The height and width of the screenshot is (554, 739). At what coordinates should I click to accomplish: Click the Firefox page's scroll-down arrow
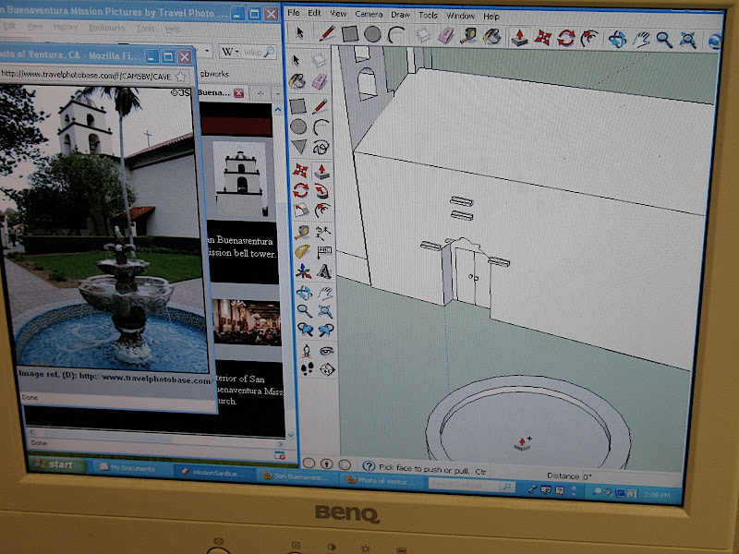[x=290, y=435]
